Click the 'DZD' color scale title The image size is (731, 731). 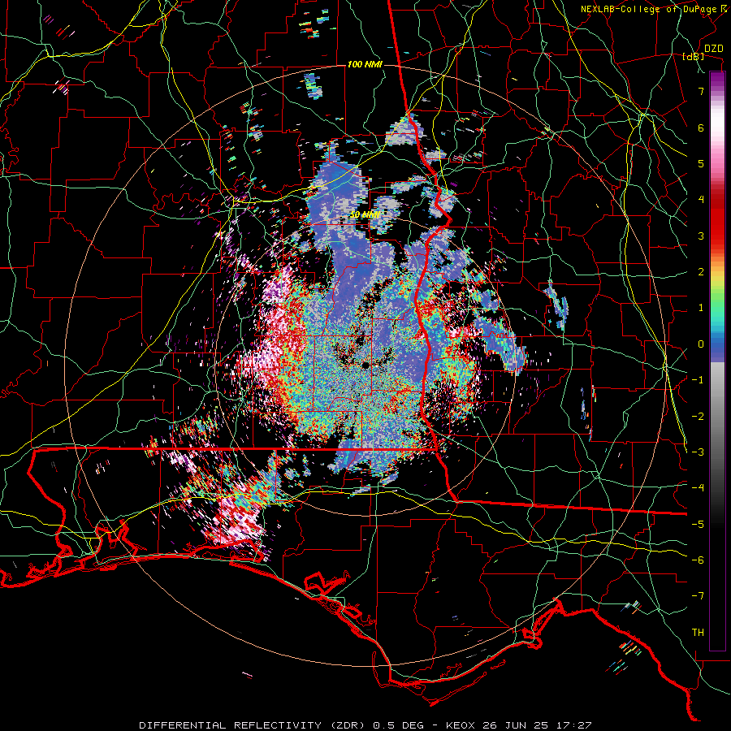pos(714,49)
